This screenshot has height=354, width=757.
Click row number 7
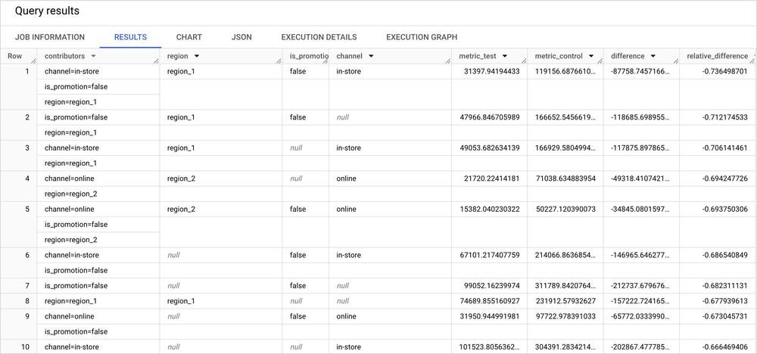(27, 285)
